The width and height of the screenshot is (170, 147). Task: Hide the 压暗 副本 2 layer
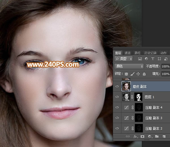(117, 128)
